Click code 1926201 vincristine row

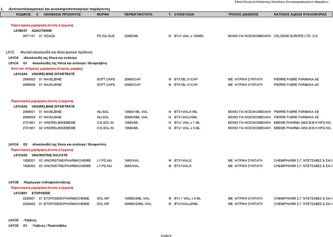[29, 161]
